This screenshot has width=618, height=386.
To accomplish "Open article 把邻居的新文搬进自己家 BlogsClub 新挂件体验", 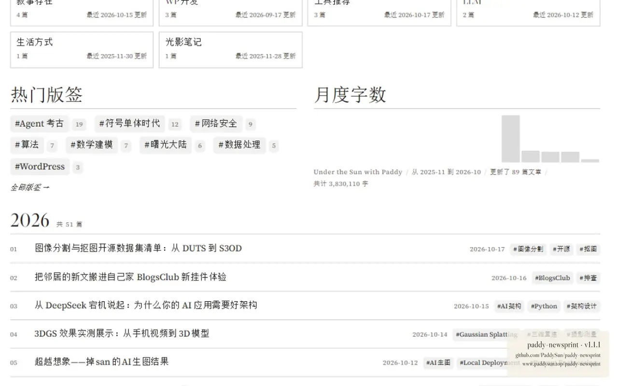I will 130,277.
